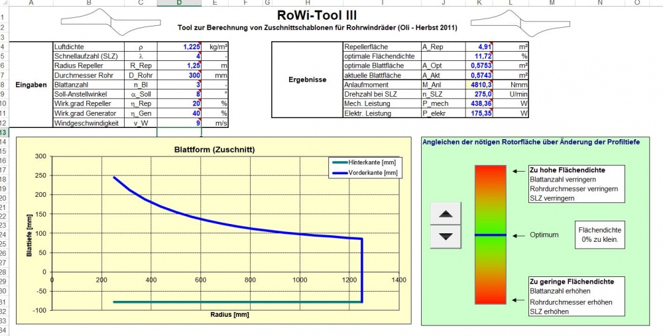663x336 pixels.
Task: Click the Blattanzahl value cell
Action: pyautogui.click(x=179, y=85)
